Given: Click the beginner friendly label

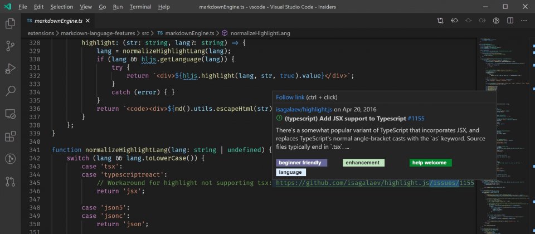Looking at the screenshot, I should (x=301, y=163).
